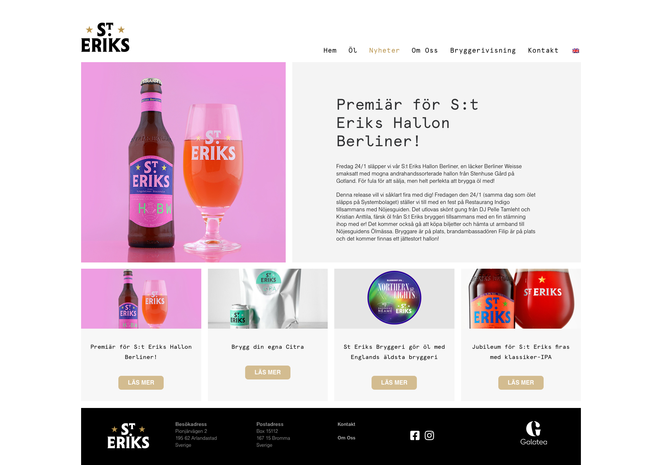Click the Om Oss link in footer
Image resolution: width=662 pixels, height=465 pixels.
346,438
